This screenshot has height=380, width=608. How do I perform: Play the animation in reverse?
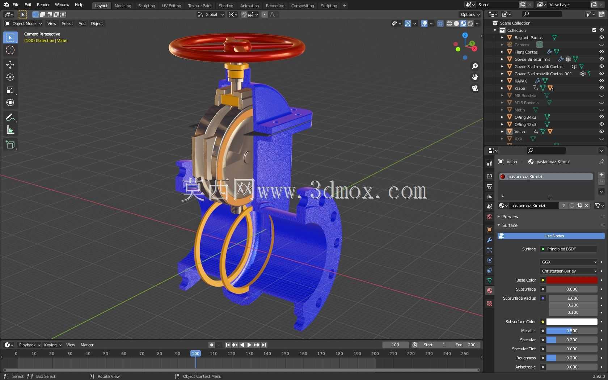[x=242, y=345]
